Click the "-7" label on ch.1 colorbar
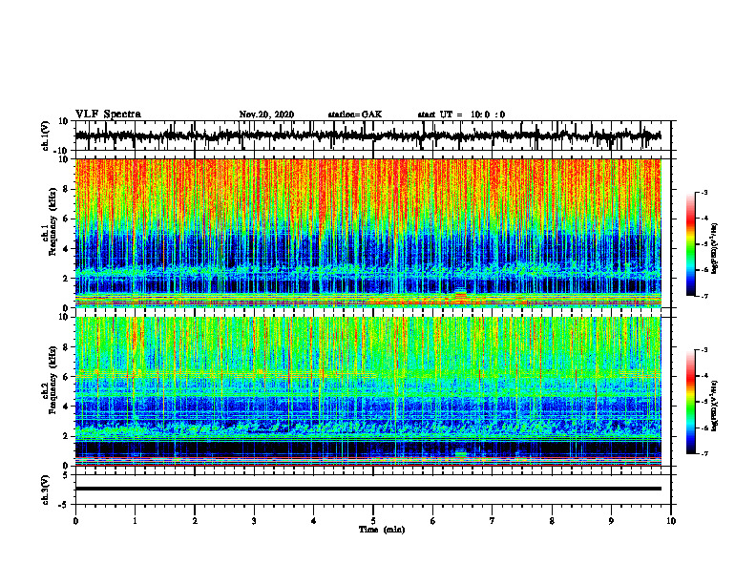 click(x=704, y=296)
